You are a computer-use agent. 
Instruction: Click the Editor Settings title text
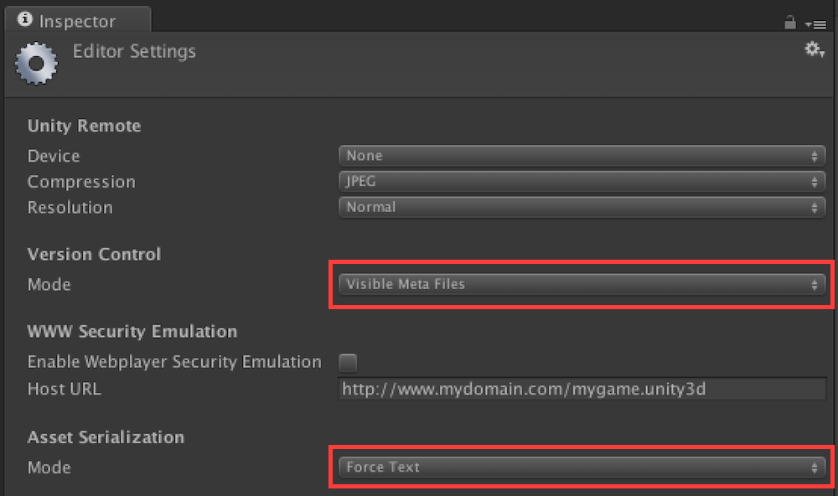(134, 51)
